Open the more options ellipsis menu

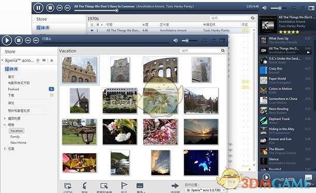coord(140,186)
